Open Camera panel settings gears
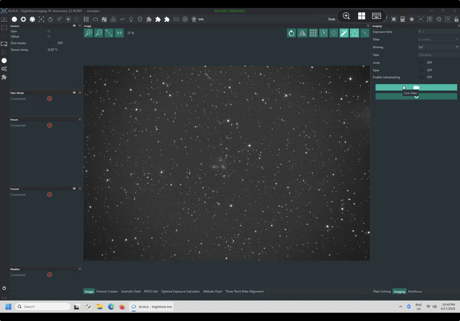This screenshot has width=460, height=321. [74, 26]
